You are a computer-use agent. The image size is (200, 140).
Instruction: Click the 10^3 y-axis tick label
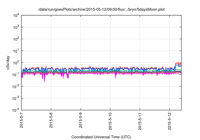point(16,27)
